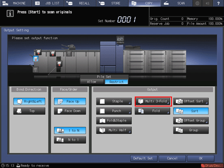Go to the STORE tab
224x168 pixels.
pyautogui.click(x=112, y=3)
